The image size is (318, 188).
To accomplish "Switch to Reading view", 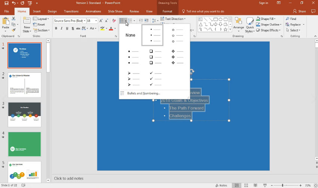I will (255, 185).
